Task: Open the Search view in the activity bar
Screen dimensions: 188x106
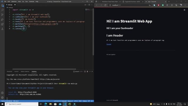Action: [x=2, y=10]
